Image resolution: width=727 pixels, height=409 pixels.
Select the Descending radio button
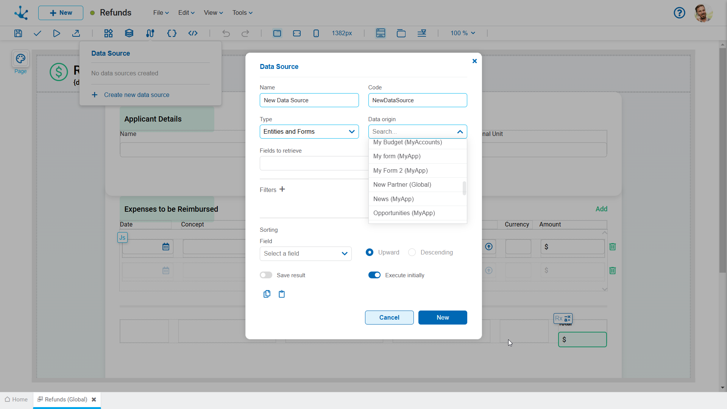412,253
